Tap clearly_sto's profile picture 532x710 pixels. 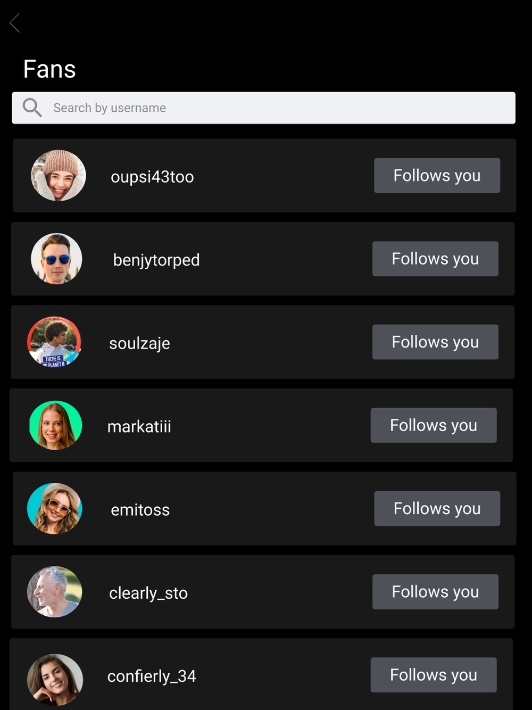(x=55, y=591)
